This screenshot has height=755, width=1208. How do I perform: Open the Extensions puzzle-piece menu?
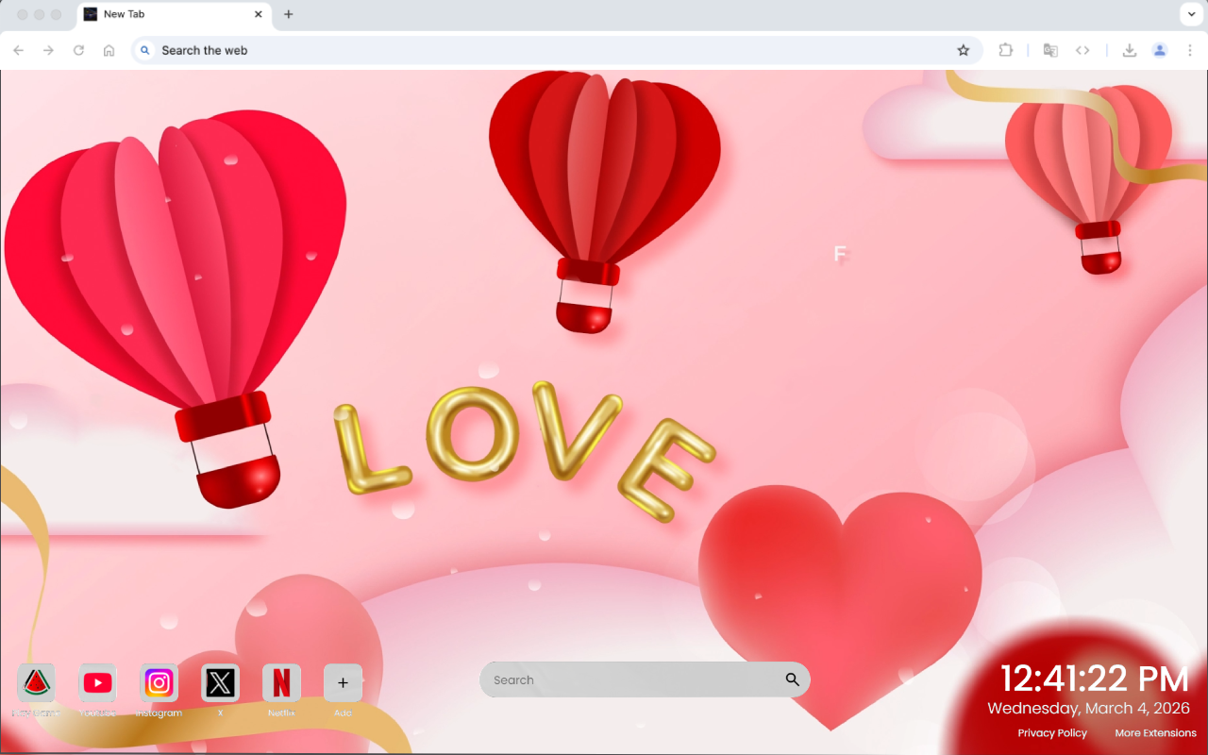click(1005, 50)
